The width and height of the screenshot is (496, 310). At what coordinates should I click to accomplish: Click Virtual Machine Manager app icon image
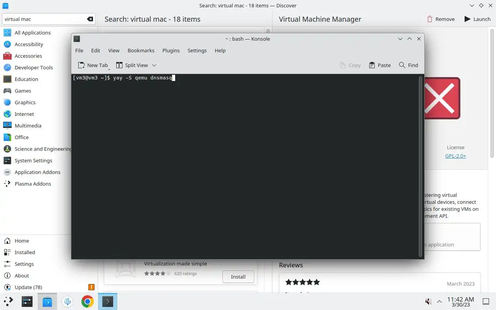coord(442,98)
